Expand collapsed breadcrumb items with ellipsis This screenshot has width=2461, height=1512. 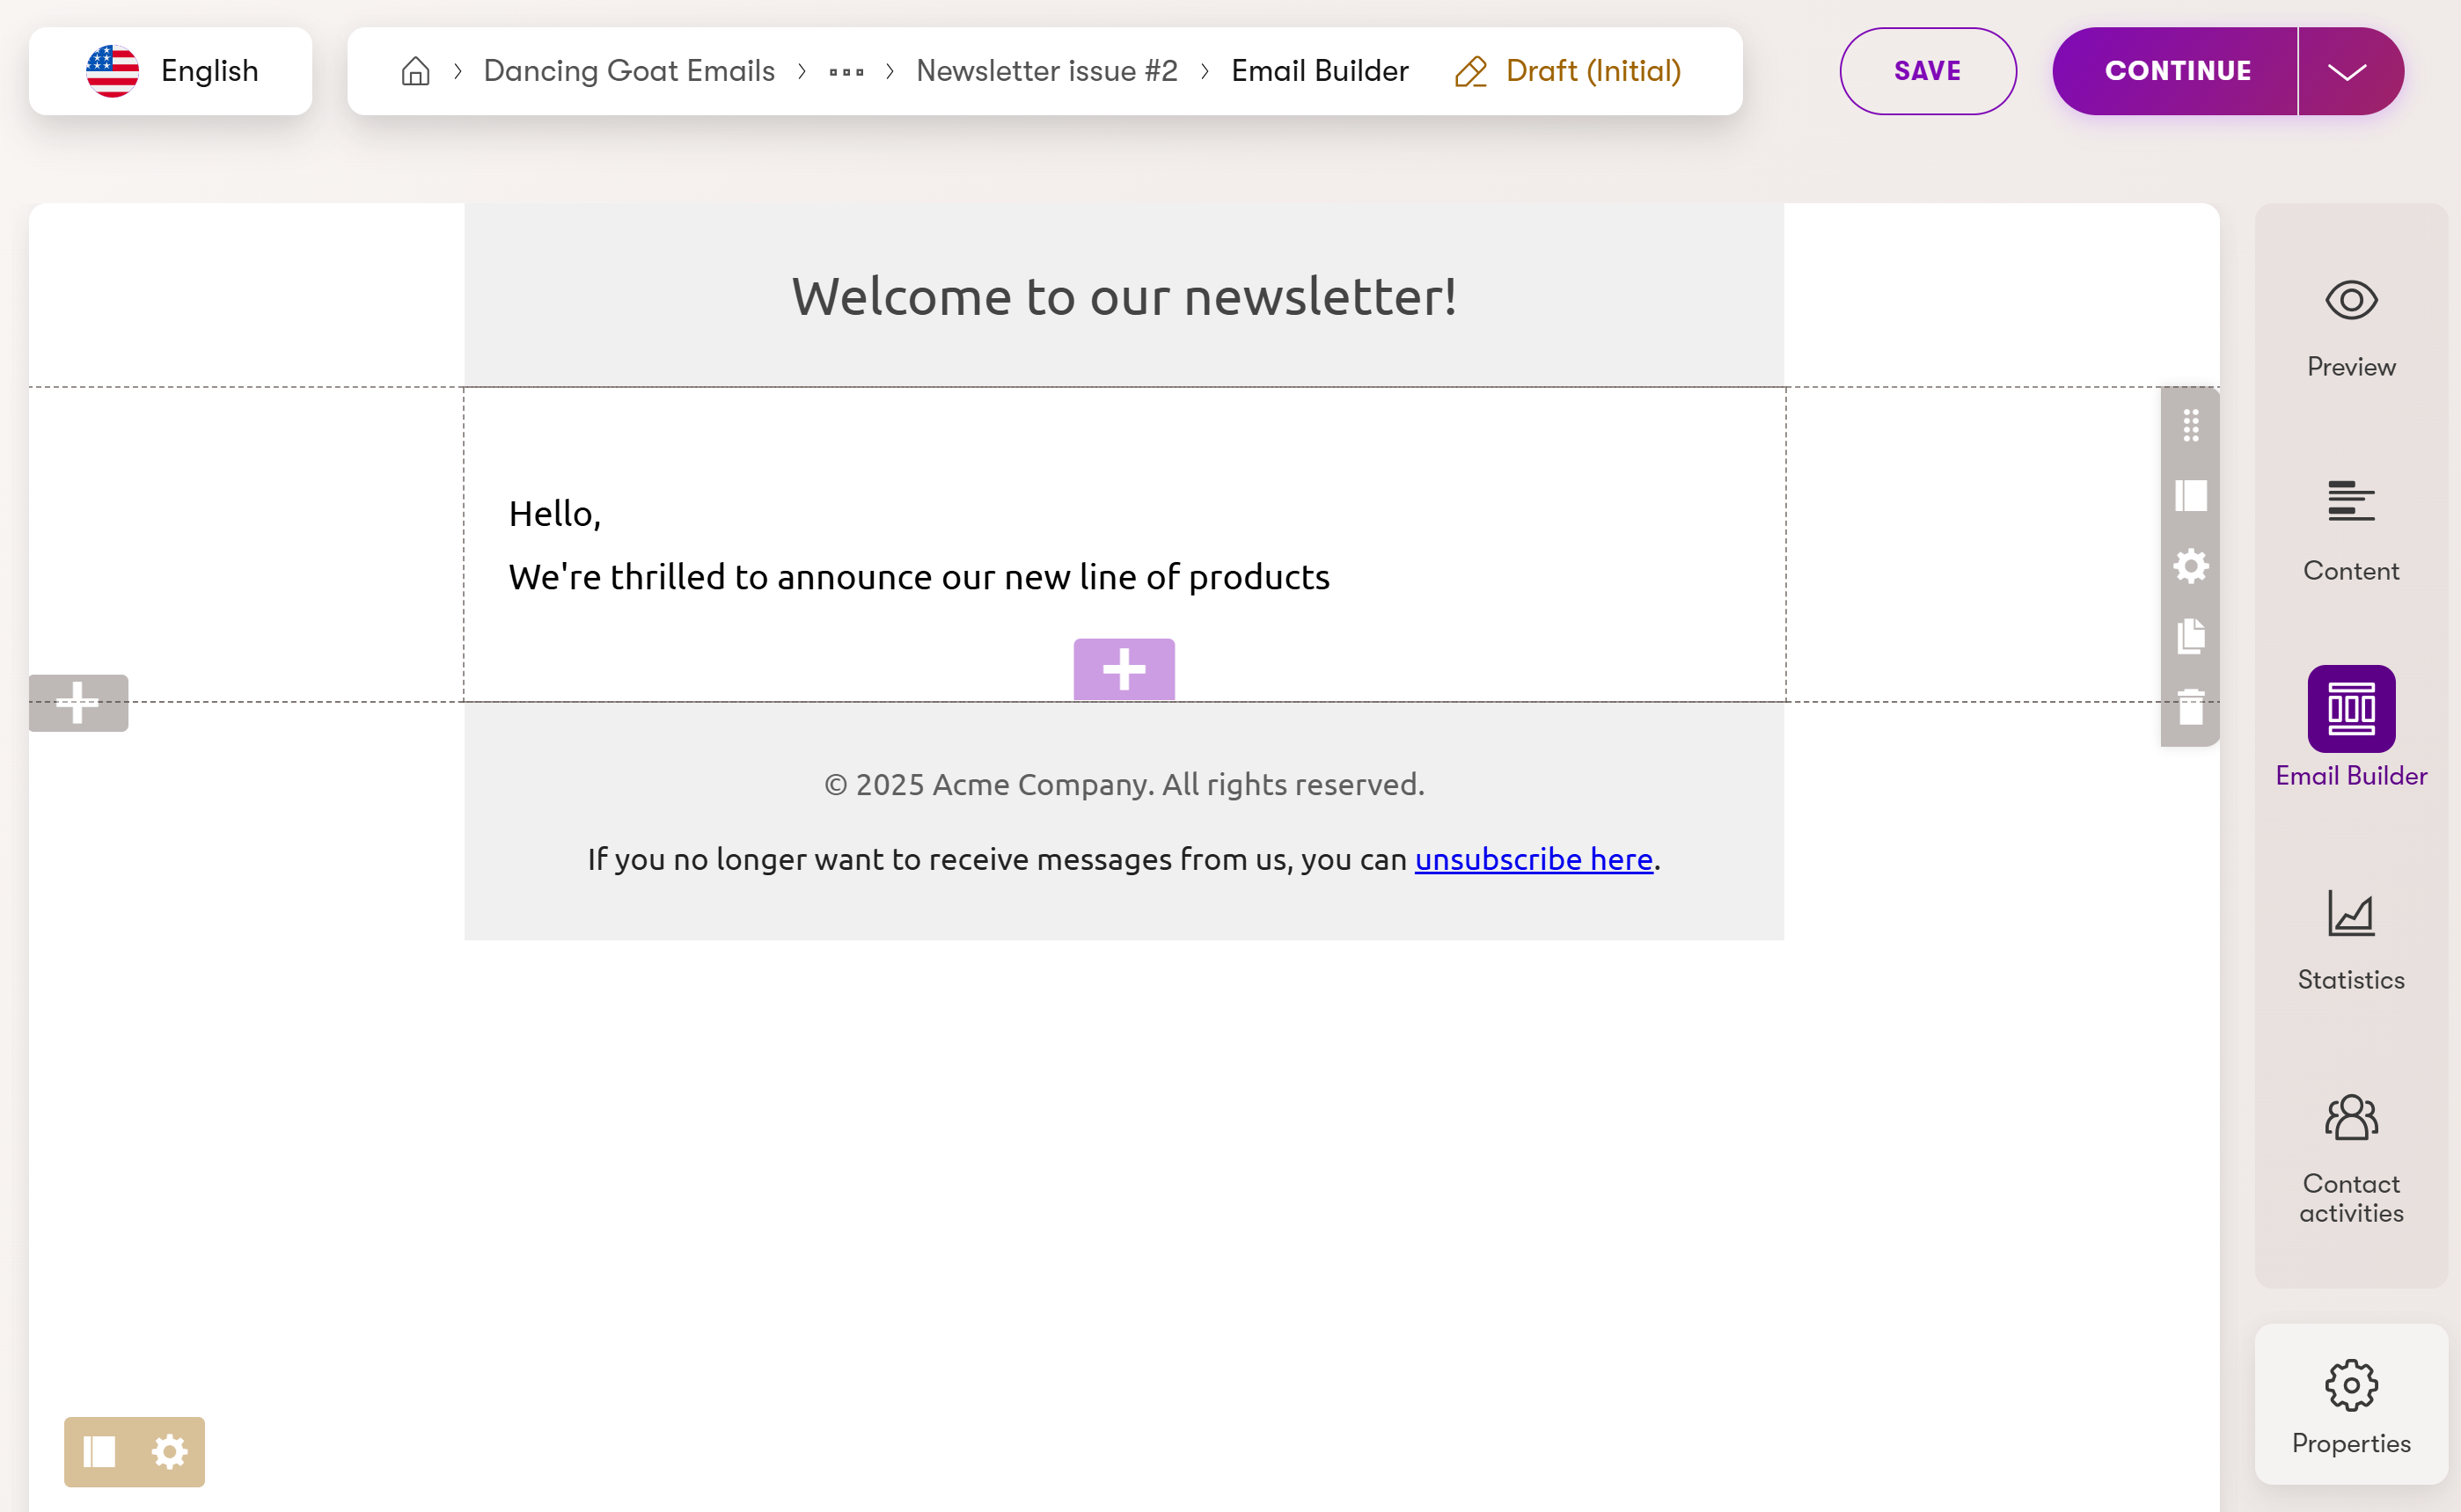(x=846, y=71)
